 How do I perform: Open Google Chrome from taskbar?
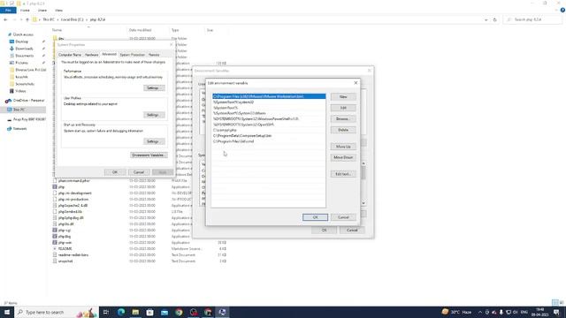(x=179, y=312)
